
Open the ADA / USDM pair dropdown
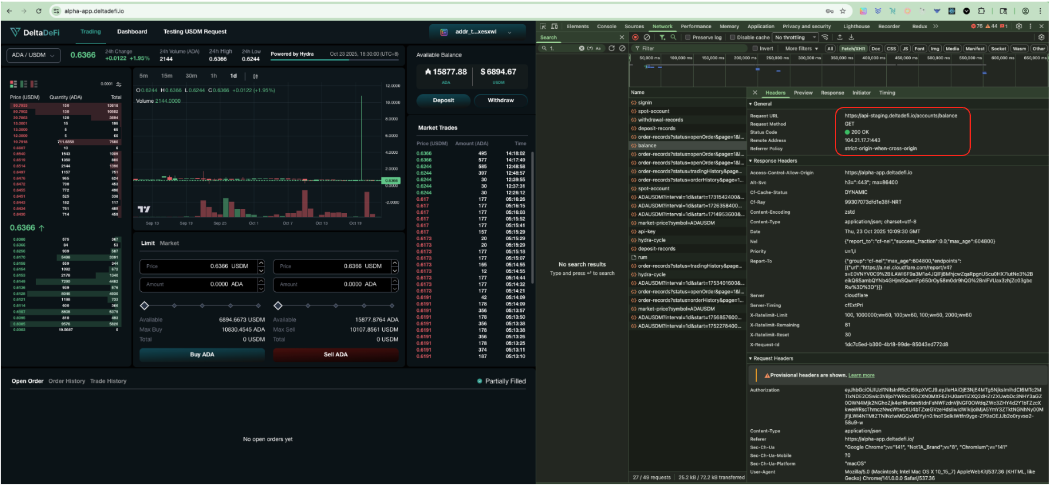coord(33,55)
